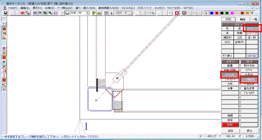262x140 pixels.
Task: Select the blue color swatch
Action: 212,13
